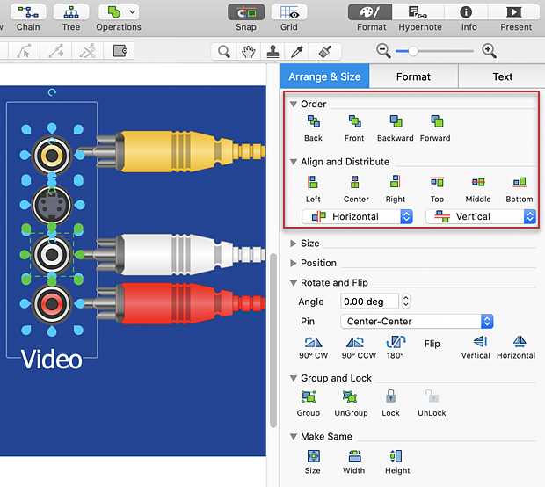
Task: Click the zoom in magnifier
Action: click(x=489, y=51)
